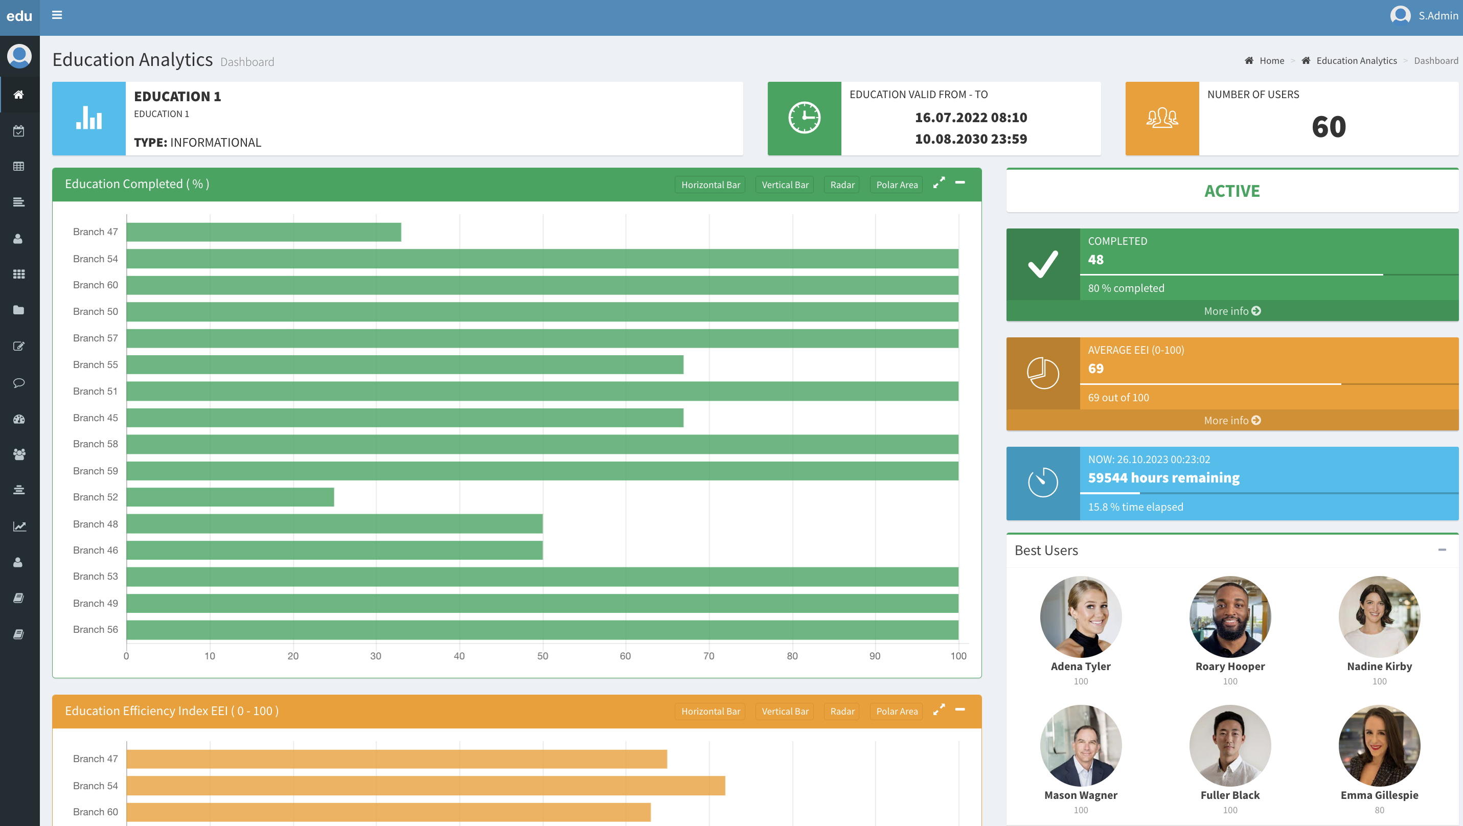1463x826 pixels.
Task: Toggle the sidebar with the hamburger menu
Action: tap(57, 15)
